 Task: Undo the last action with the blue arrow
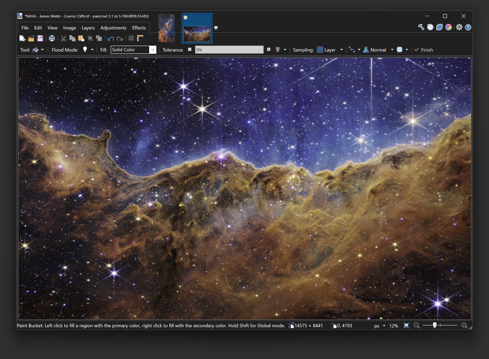111,39
